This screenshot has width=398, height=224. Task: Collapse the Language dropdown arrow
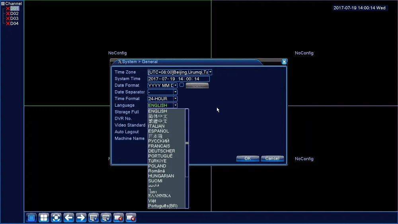(x=176, y=105)
